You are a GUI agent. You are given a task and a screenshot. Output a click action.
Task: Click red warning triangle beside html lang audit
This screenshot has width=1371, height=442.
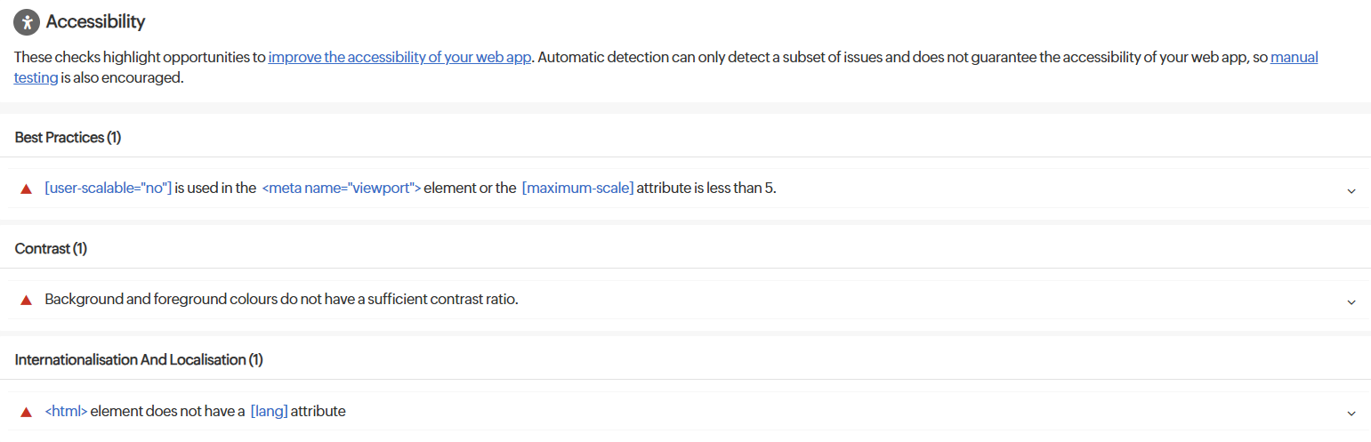tap(26, 412)
